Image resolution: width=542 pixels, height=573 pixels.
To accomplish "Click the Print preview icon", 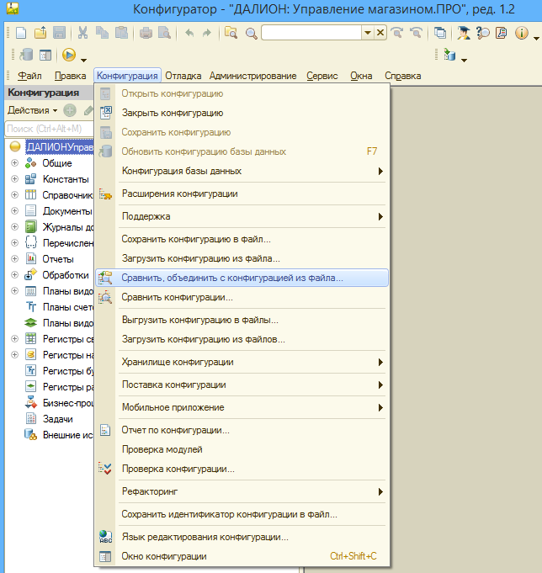I will [164, 34].
